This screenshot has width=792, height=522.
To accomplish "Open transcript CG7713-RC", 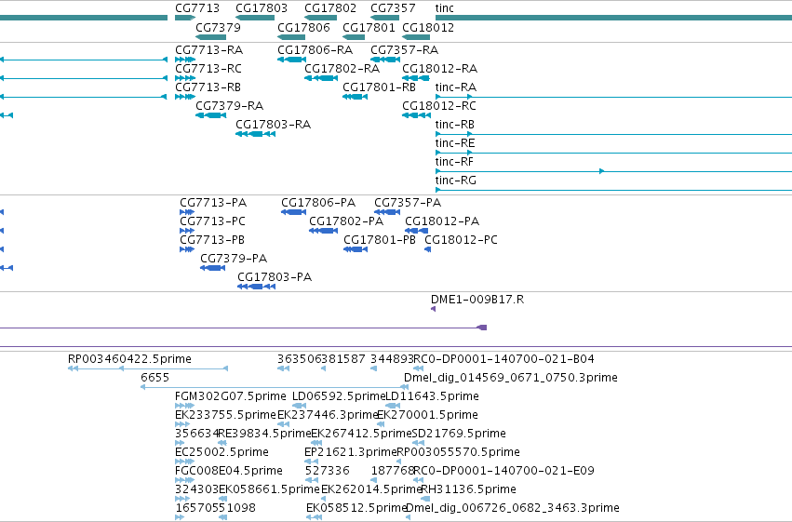I will 208,69.
